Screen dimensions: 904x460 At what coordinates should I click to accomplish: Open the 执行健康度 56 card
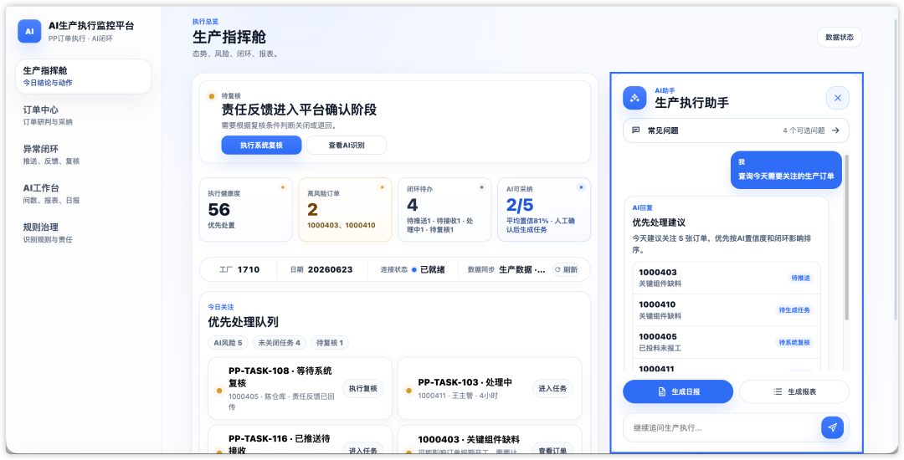tap(245, 210)
